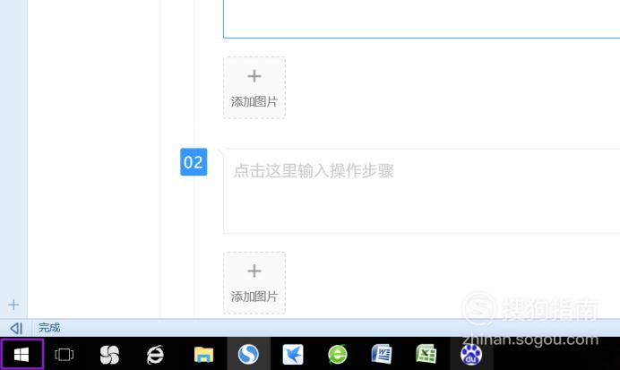Focus the first step text box at top
This screenshot has height=370, width=620.
point(421,19)
